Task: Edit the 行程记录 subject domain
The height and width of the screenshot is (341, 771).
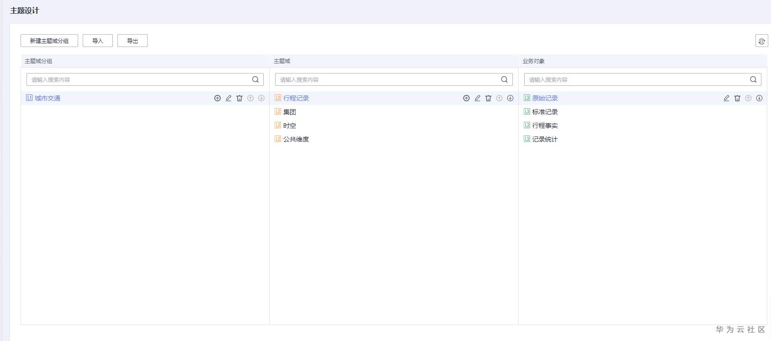Action: point(478,98)
